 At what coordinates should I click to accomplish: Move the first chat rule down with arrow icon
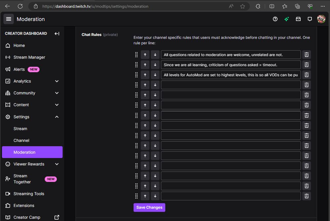pos(155,55)
